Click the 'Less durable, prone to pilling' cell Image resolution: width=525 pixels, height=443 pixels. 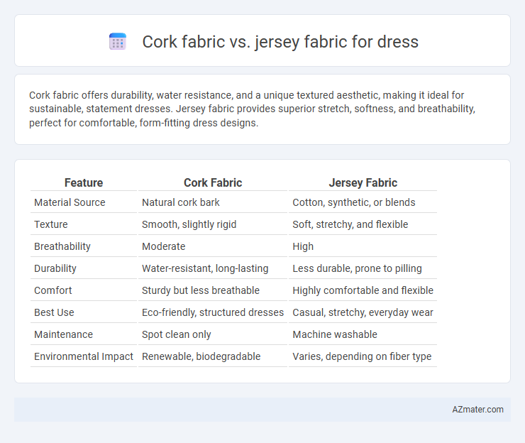coord(358,268)
